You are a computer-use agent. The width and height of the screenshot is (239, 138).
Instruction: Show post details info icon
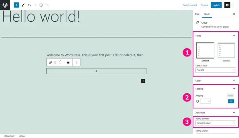tap(41, 5)
